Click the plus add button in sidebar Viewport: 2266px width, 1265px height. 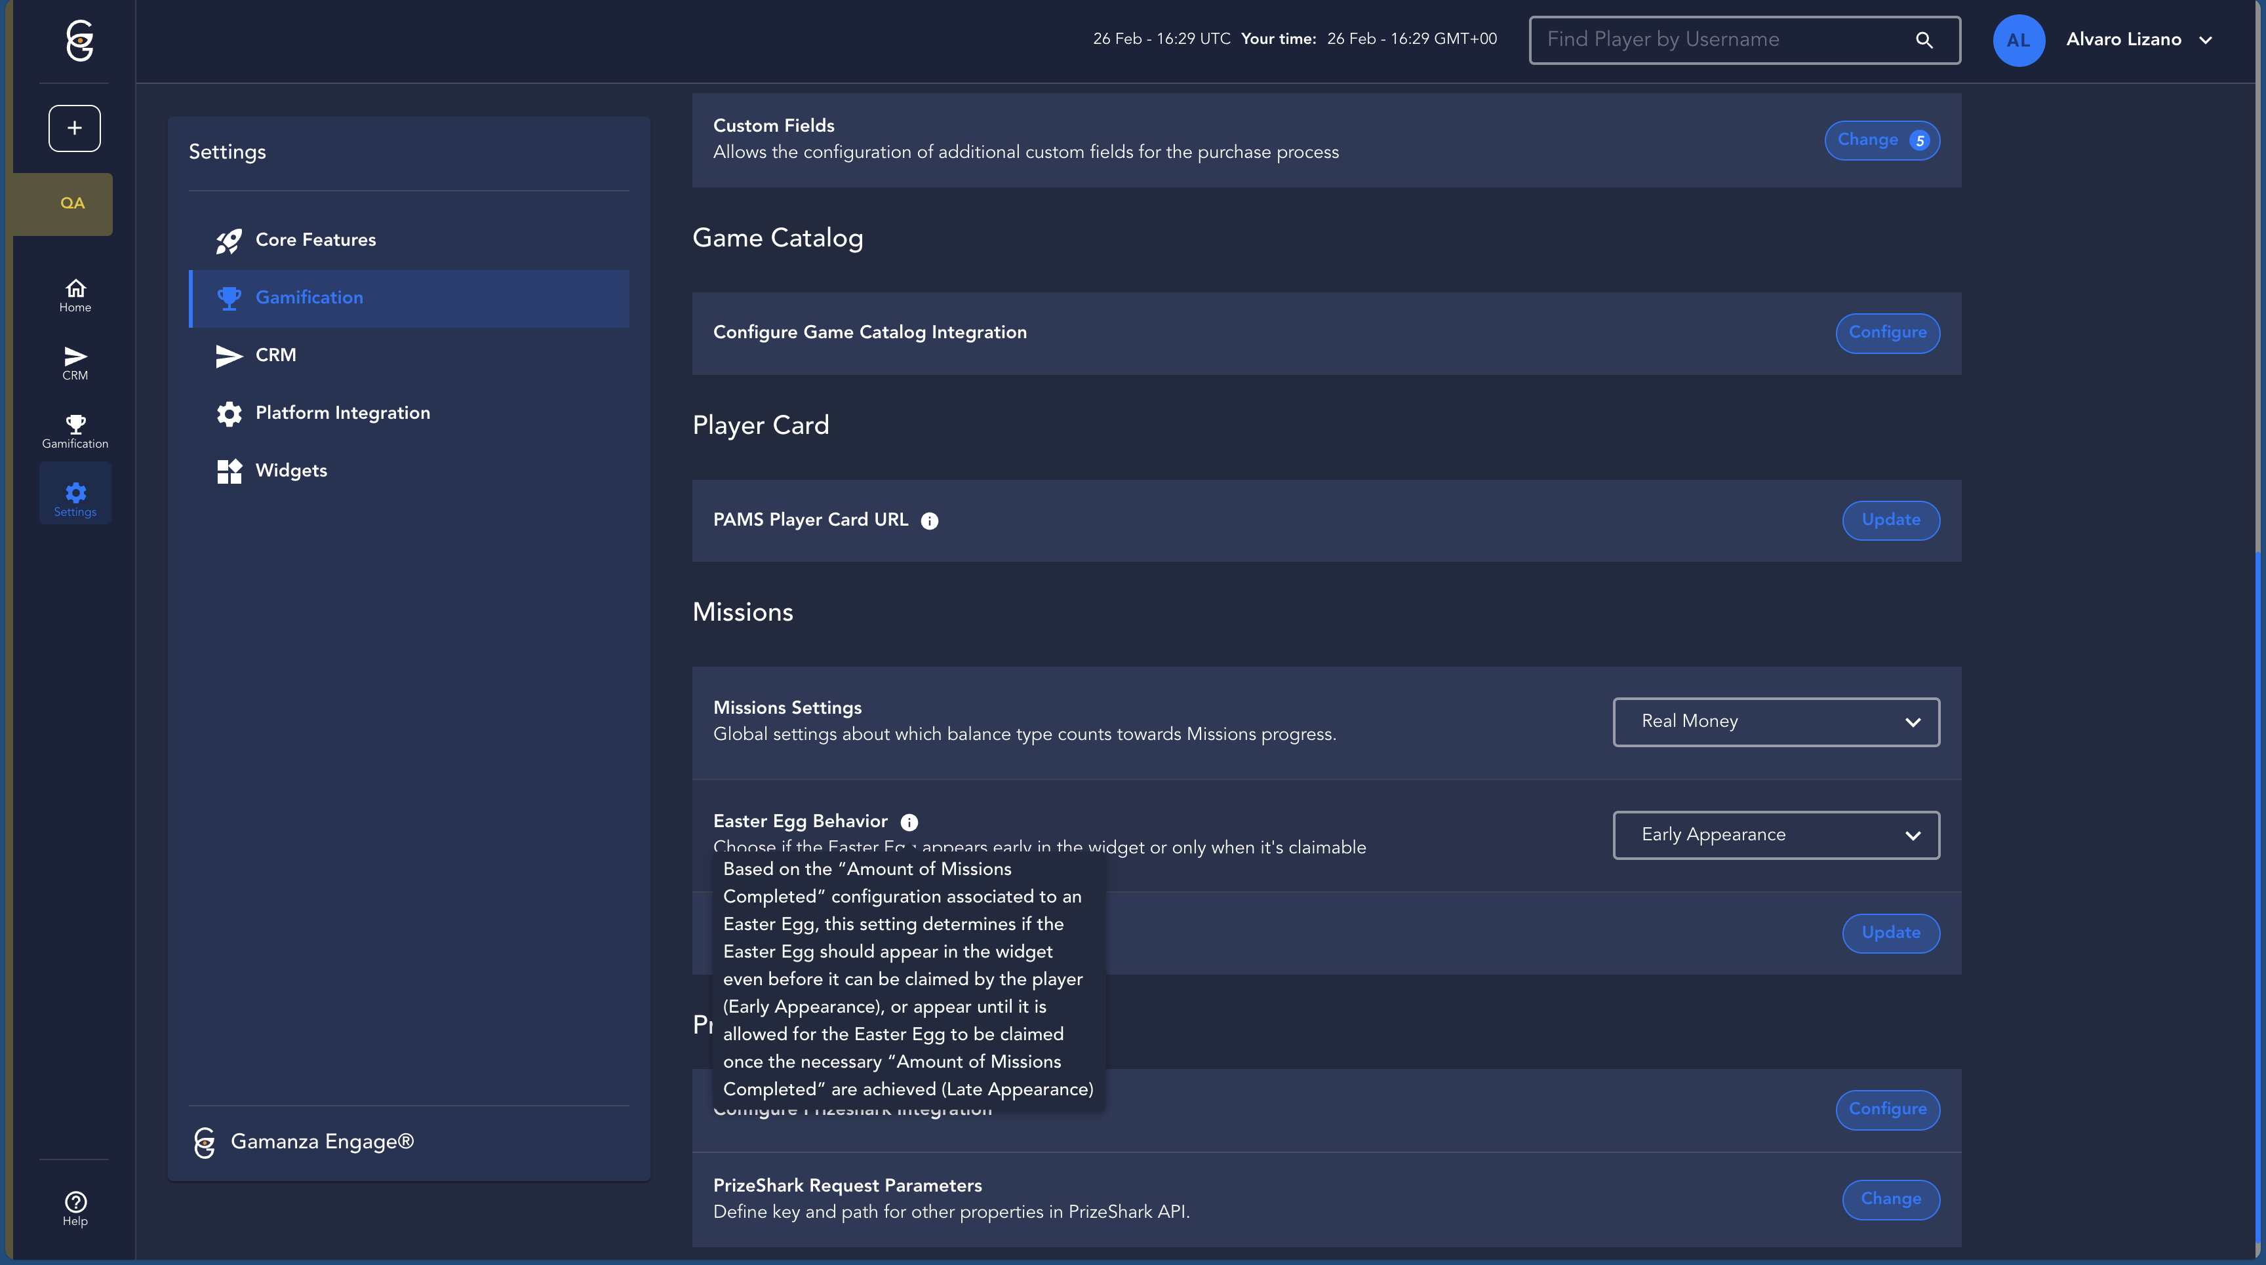click(74, 128)
